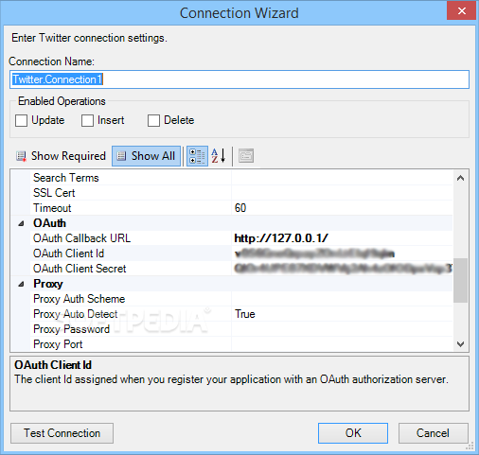Click the Connection Name input field
Viewport: 479px width, 455px height.
[x=239, y=79]
